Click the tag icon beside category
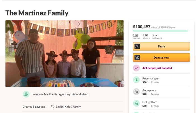 [x=53, y=107]
